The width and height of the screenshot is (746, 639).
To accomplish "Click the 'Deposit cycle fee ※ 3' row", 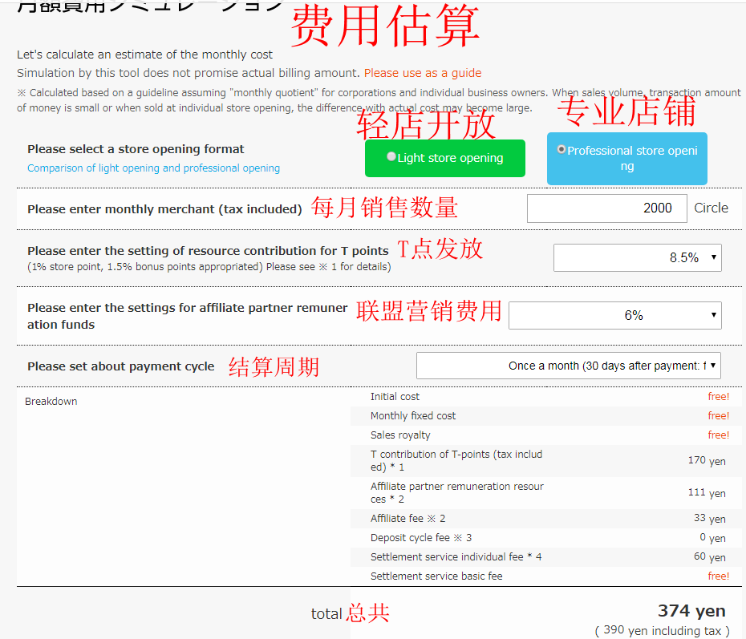I will [545, 538].
